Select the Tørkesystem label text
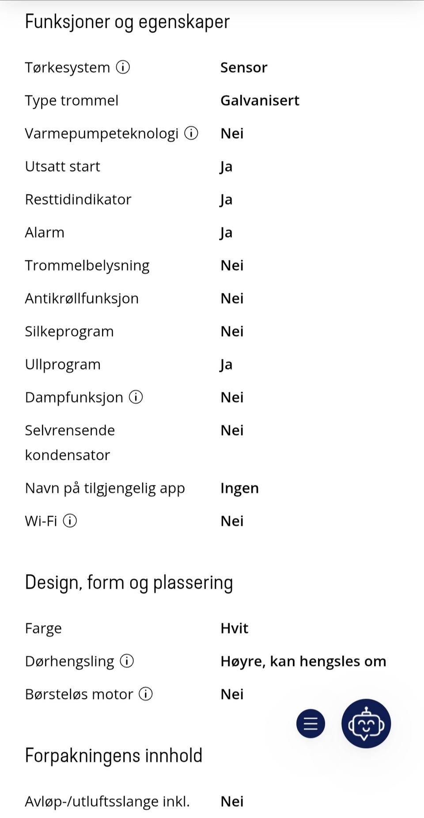The width and height of the screenshot is (424, 818). (67, 67)
